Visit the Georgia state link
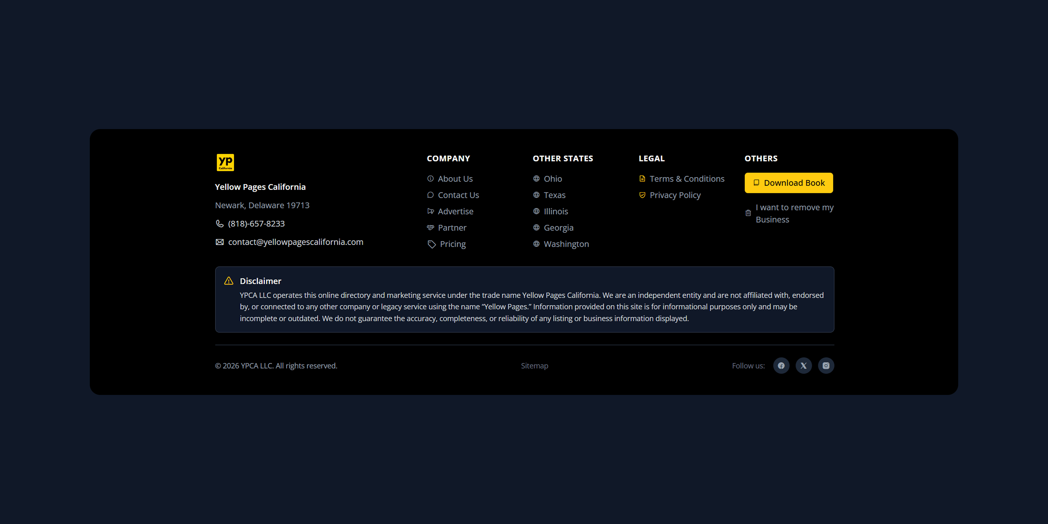1048x524 pixels. click(559, 227)
